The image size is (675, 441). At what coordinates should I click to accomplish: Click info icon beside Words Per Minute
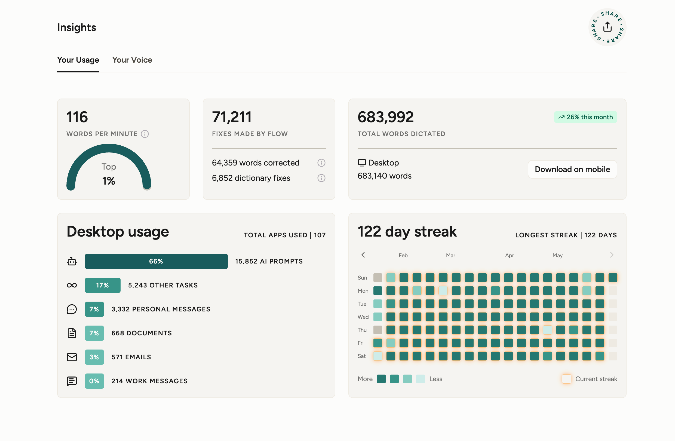click(x=145, y=134)
